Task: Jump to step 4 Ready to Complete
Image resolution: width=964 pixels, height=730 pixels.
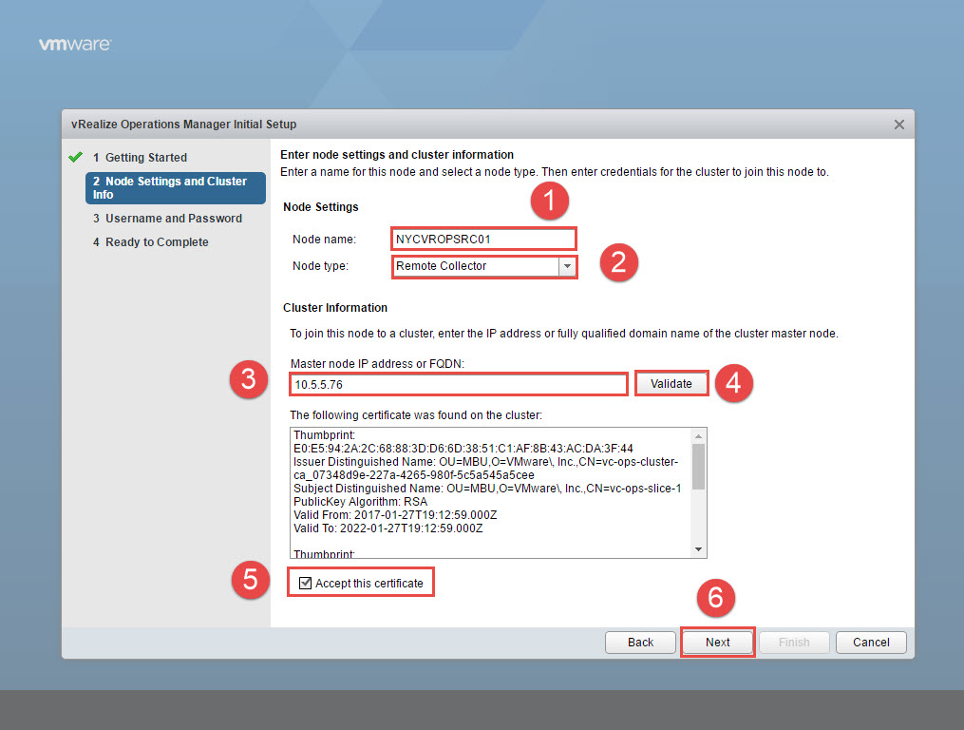Action: click(x=151, y=242)
